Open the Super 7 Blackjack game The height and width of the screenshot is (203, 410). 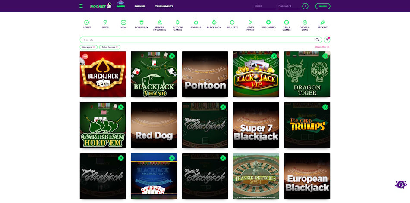pyautogui.click(x=256, y=125)
